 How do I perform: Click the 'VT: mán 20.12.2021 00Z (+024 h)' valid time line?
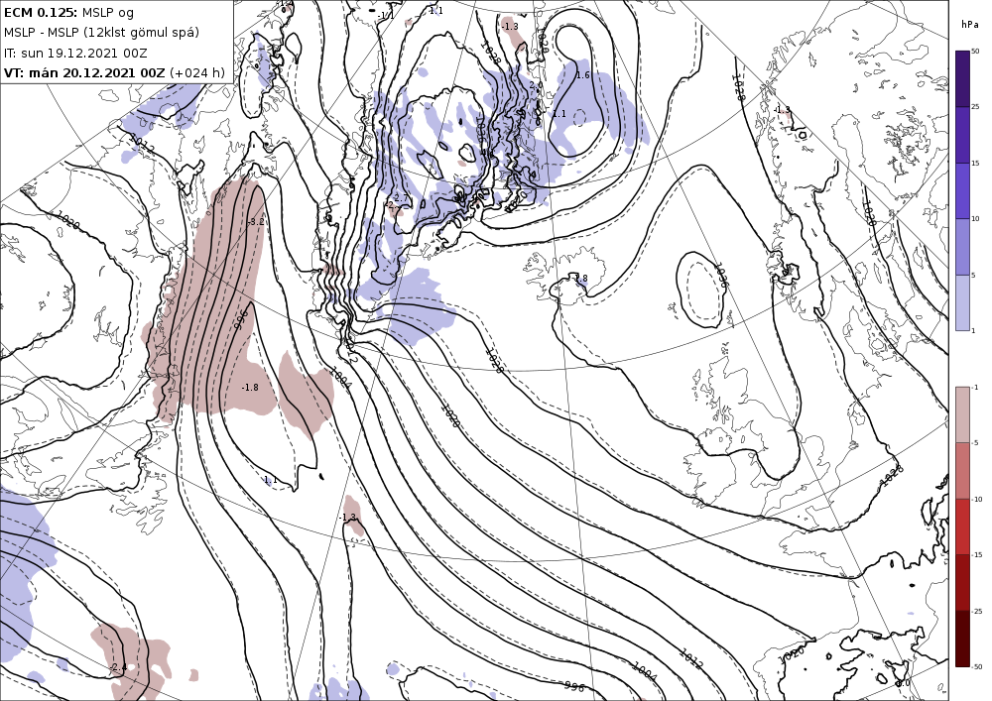tap(114, 72)
